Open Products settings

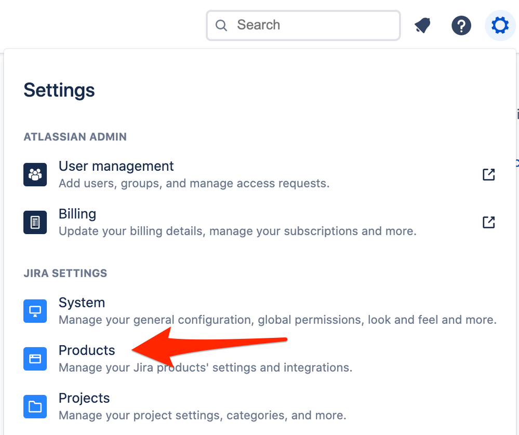coord(87,350)
